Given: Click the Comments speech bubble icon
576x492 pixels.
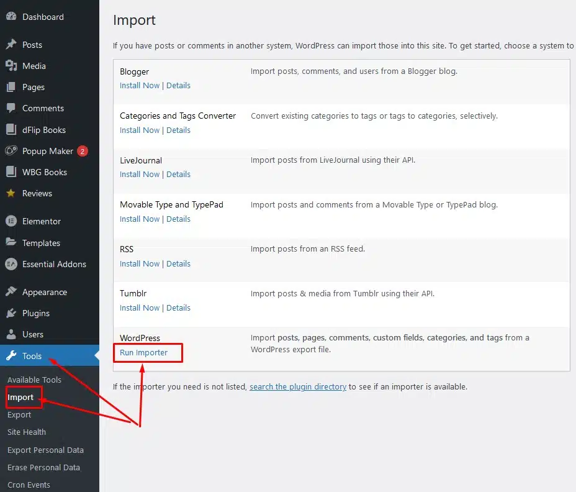Looking at the screenshot, I should pos(11,108).
